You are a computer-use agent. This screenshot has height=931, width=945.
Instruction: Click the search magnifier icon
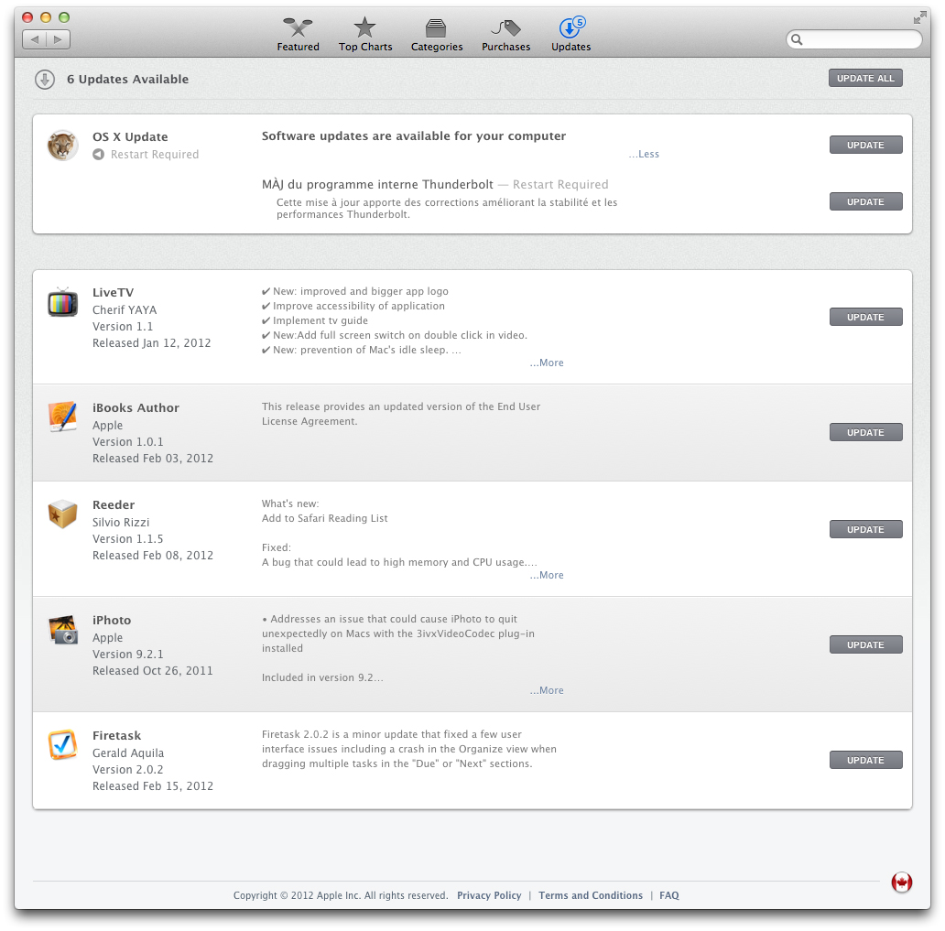[797, 39]
